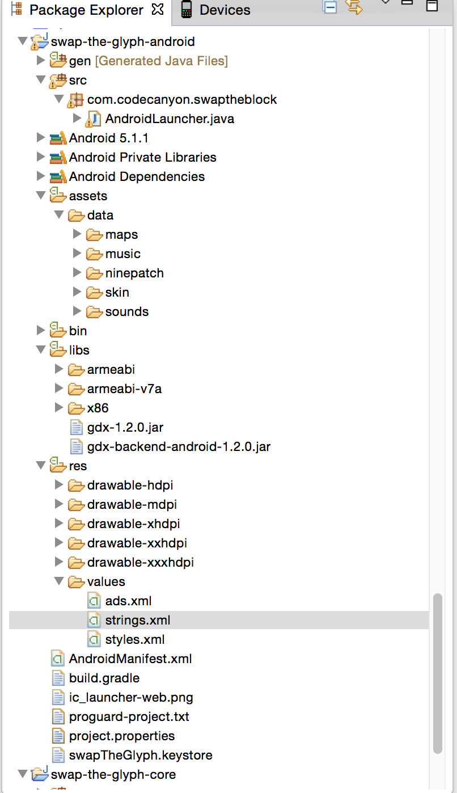
Task: Select the swap-the-glyph-core project
Action: (113, 774)
